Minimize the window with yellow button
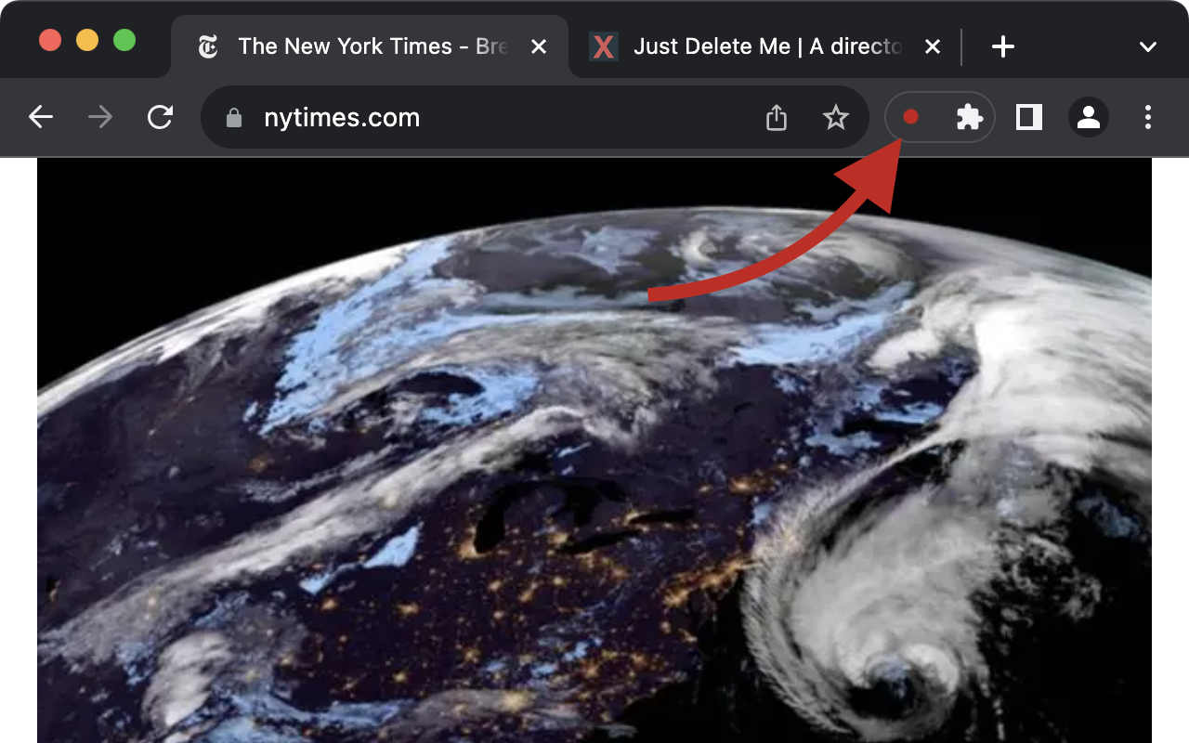Viewport: 1189px width, 743px height. [x=87, y=41]
